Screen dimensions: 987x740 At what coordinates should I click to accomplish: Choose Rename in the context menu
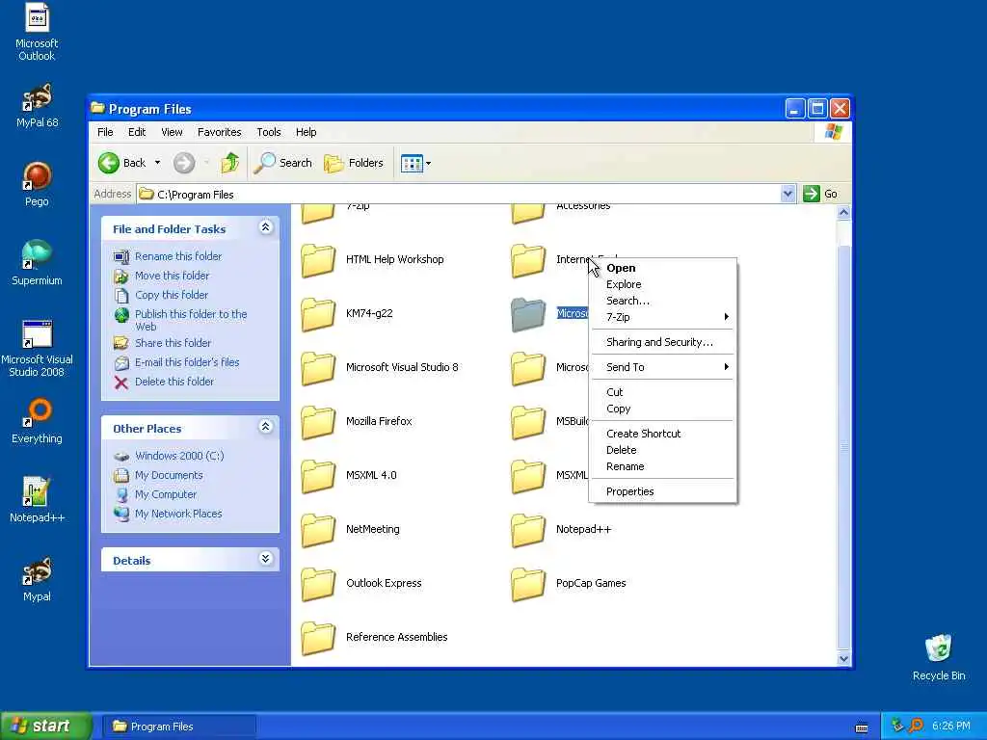(663, 466)
